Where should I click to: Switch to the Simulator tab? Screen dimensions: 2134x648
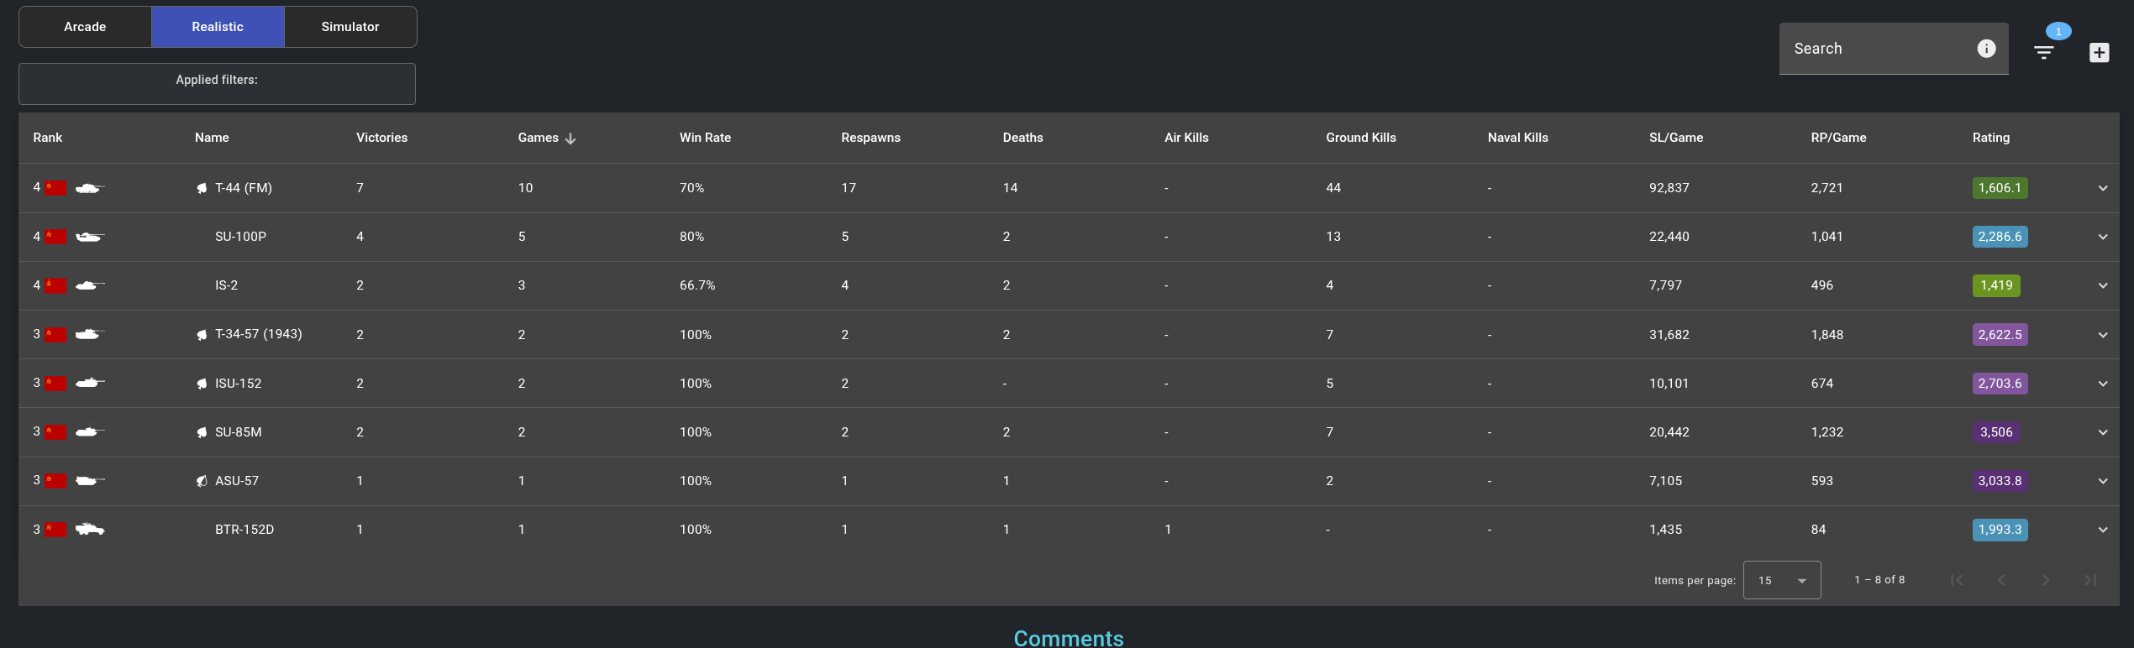[x=350, y=27]
